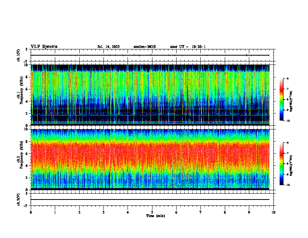
Task: Click the time axis tick label '3'
Action: 103,212
